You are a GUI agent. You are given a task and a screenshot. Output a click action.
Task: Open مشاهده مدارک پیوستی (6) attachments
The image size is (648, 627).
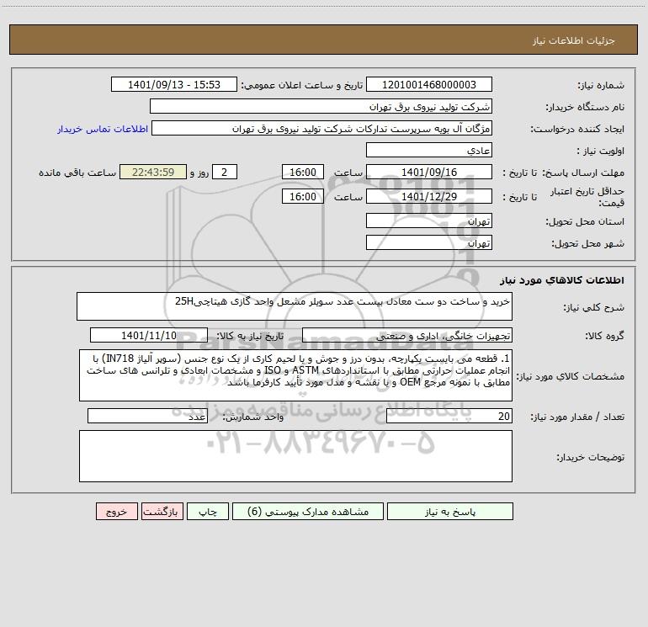(307, 511)
